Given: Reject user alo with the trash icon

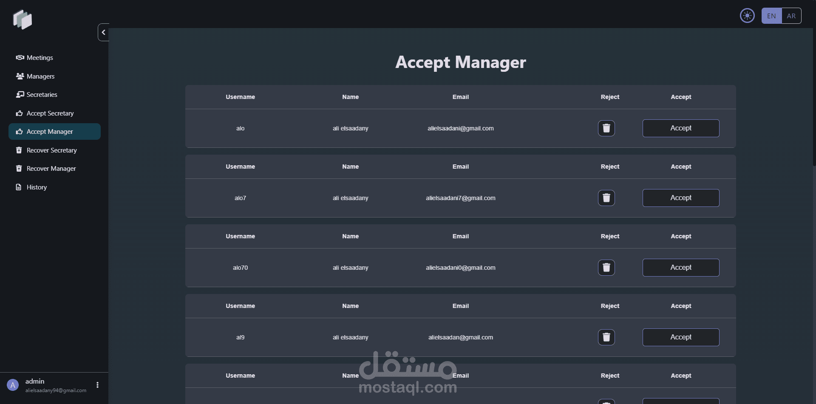Looking at the screenshot, I should pyautogui.click(x=606, y=128).
